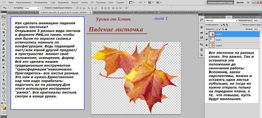Switch to the Маски panel tab
This screenshot has width=262, height=118.
point(253,17)
